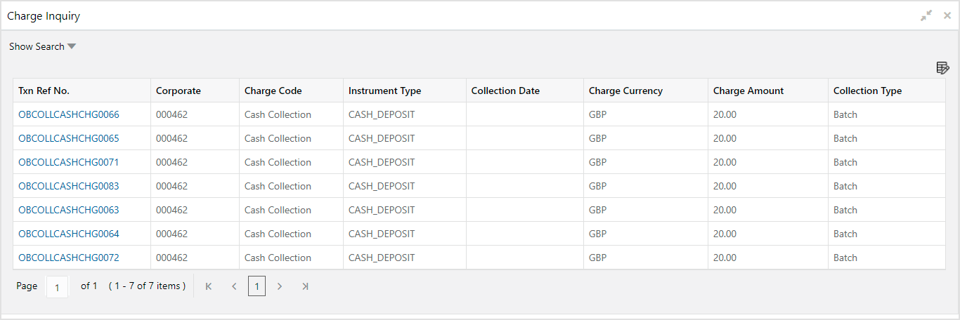Close the Charge Inquiry window
The width and height of the screenshot is (960, 320).
coord(947,15)
